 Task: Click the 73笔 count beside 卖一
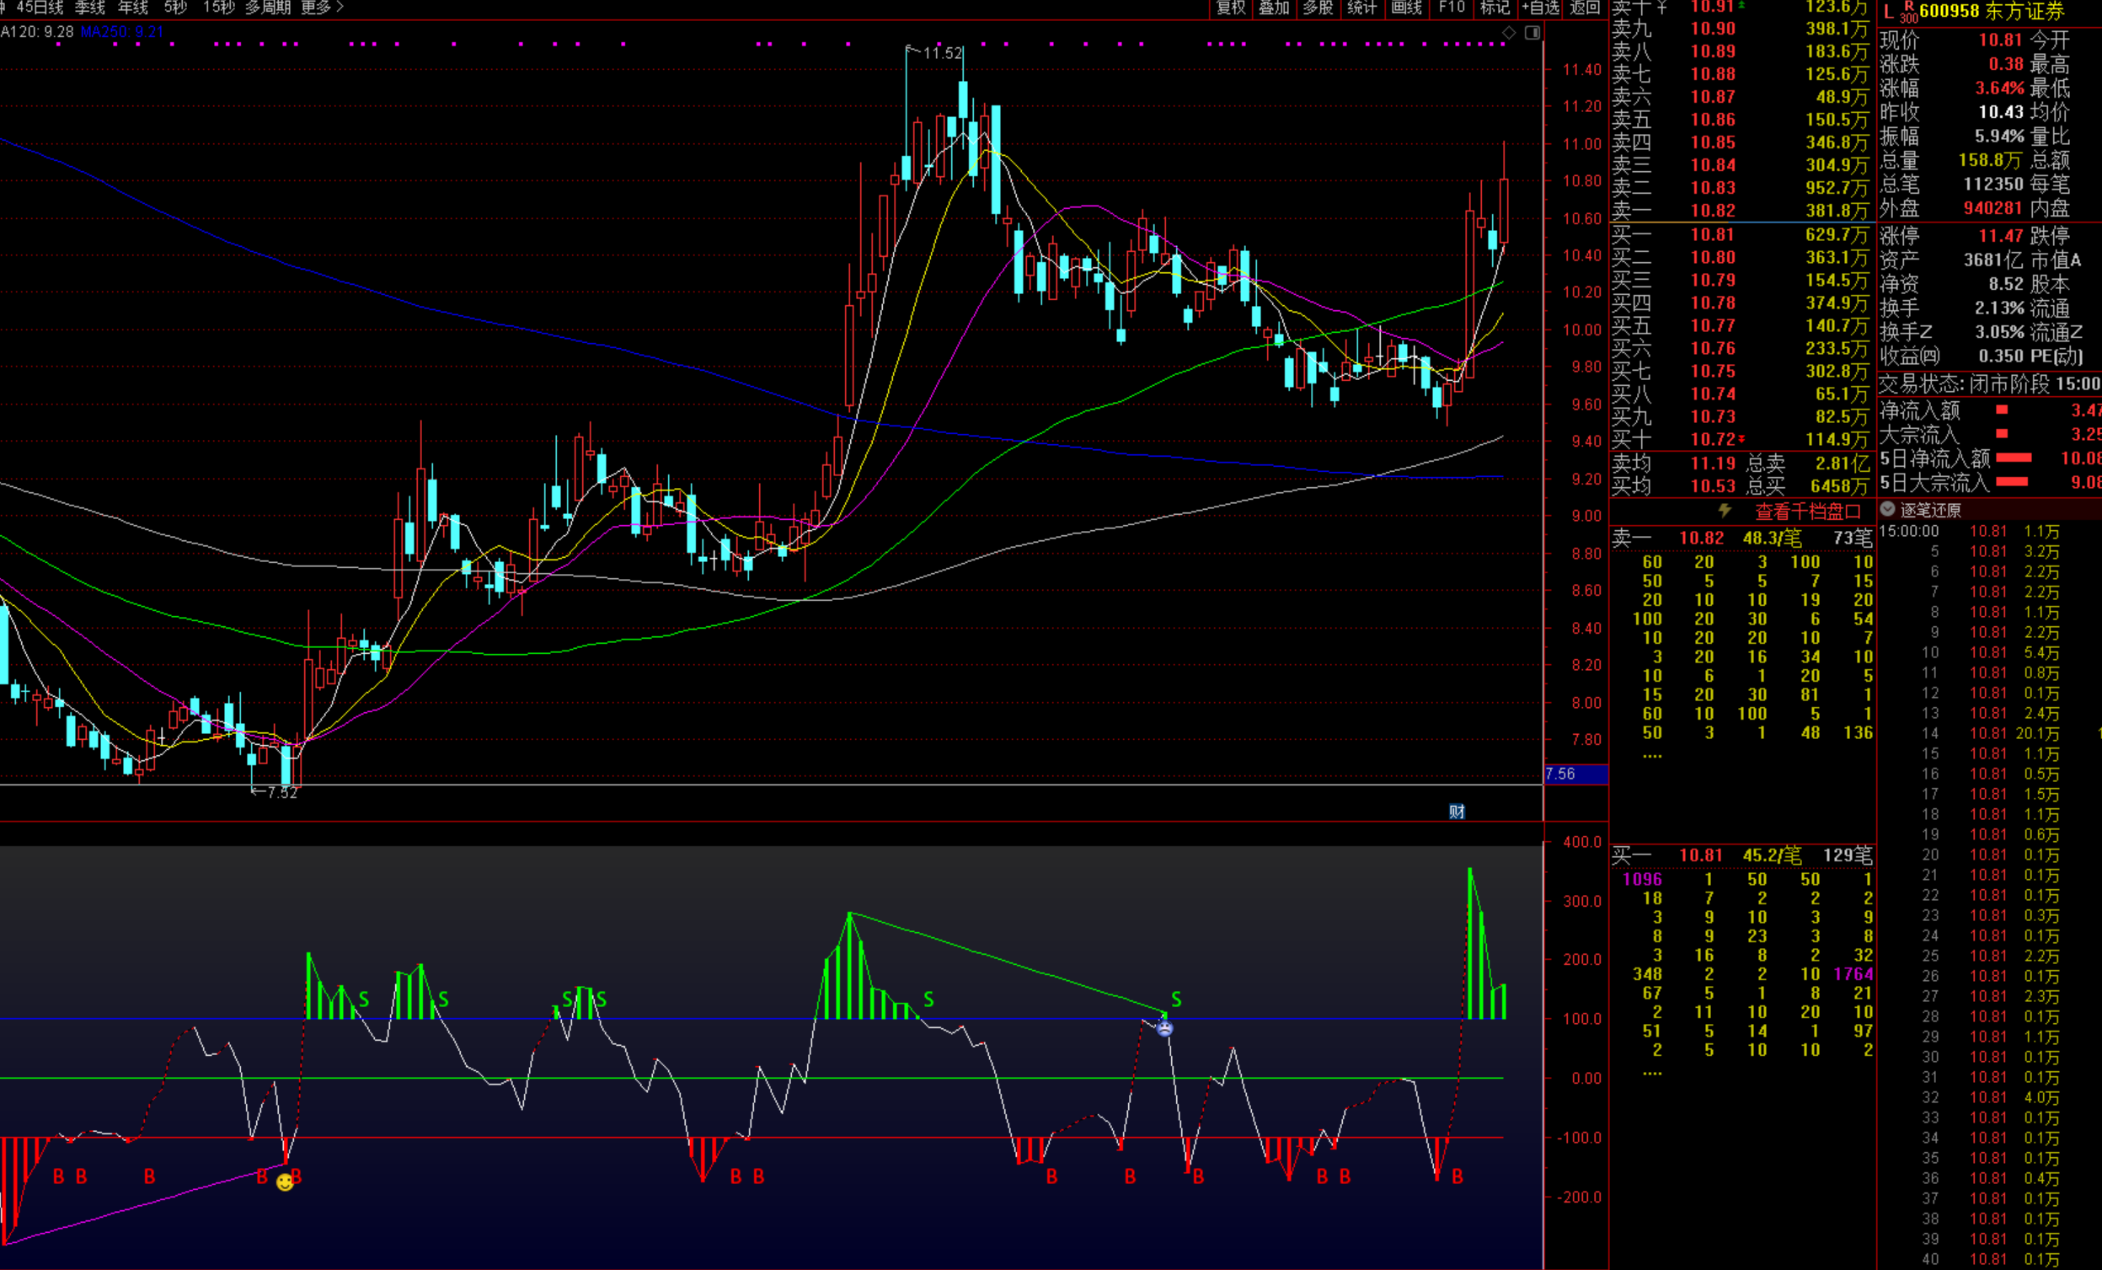click(1853, 538)
